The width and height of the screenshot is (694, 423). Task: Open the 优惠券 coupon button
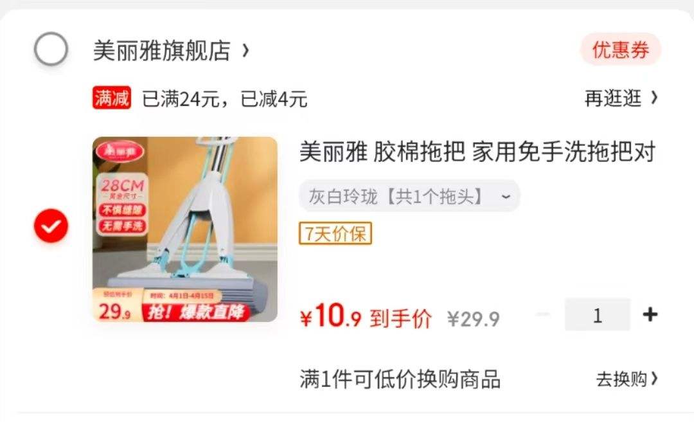pos(621,49)
